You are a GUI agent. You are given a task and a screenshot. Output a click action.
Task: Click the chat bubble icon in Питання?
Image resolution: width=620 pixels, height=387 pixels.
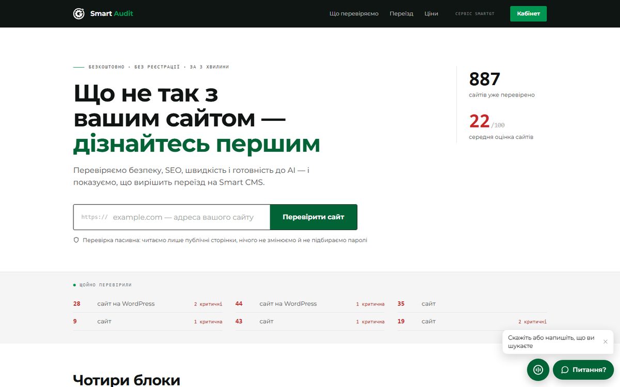565,370
